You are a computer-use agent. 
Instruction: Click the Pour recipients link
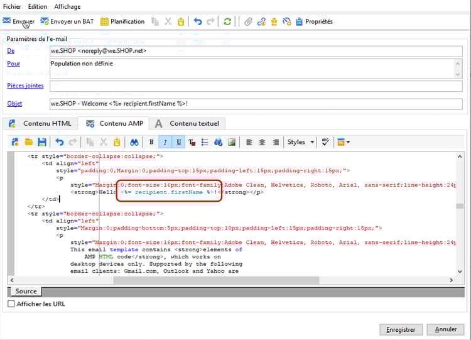[x=14, y=63]
